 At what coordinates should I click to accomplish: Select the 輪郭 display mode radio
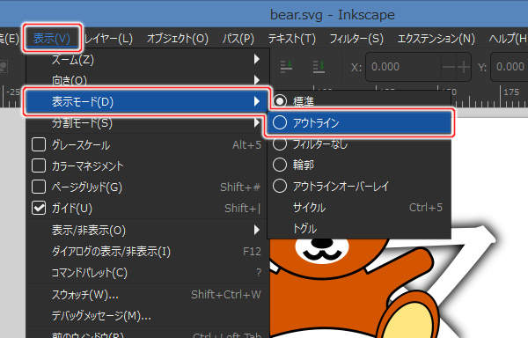click(280, 165)
